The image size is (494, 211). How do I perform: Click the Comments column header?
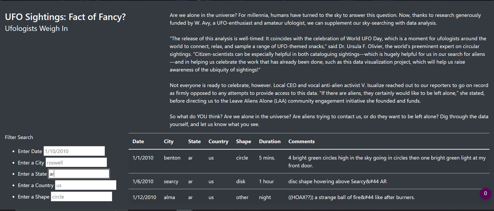tap(301, 141)
